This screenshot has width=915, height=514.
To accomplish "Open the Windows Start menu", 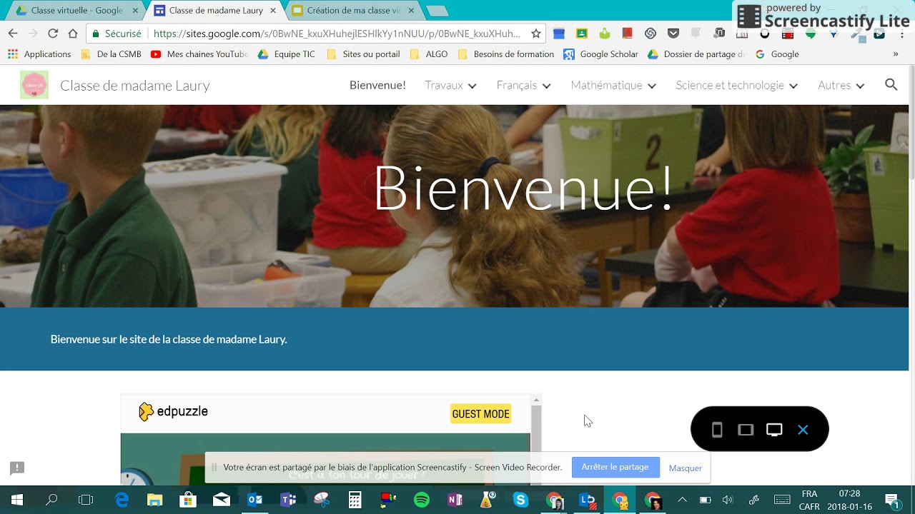I will click(x=17, y=500).
